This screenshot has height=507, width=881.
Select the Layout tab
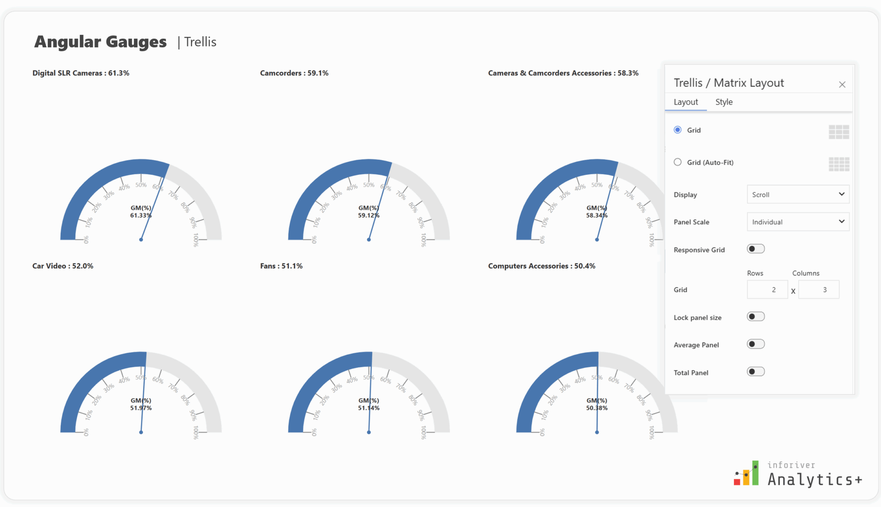[686, 102]
